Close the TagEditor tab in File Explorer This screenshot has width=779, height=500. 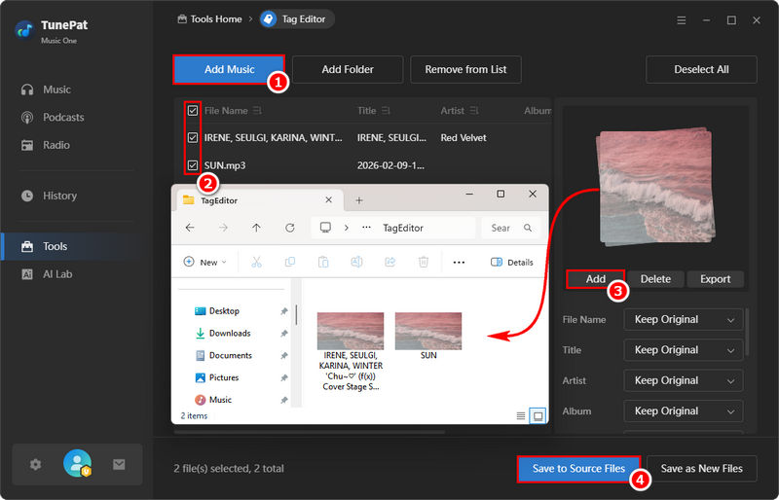tap(328, 199)
